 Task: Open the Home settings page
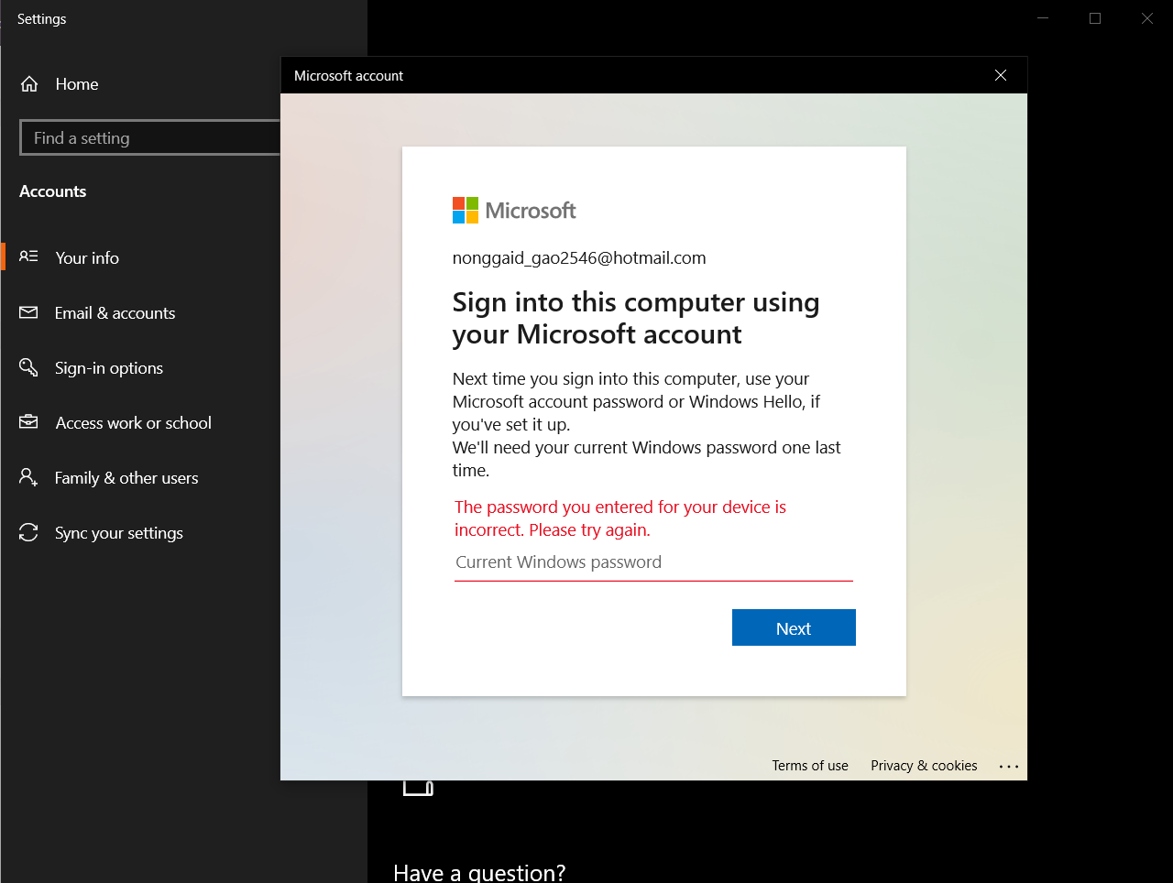77,84
